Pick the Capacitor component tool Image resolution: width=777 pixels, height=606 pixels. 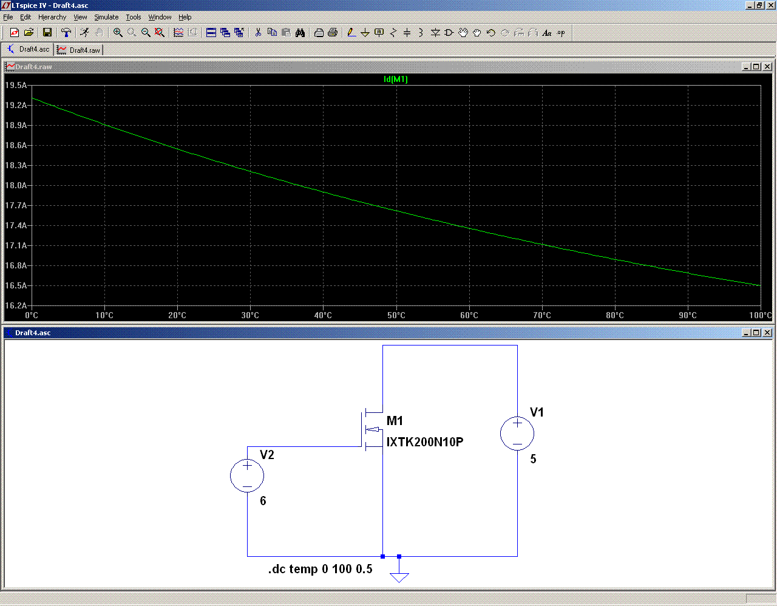pyautogui.click(x=407, y=33)
